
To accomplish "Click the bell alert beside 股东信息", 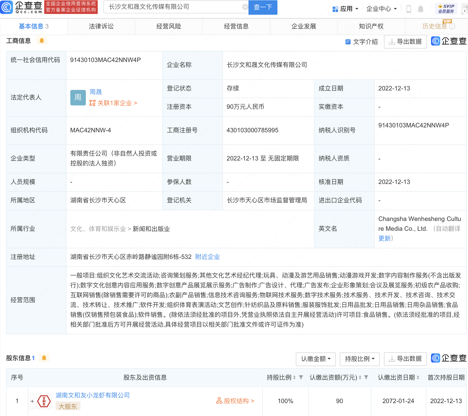I will [44, 358].
